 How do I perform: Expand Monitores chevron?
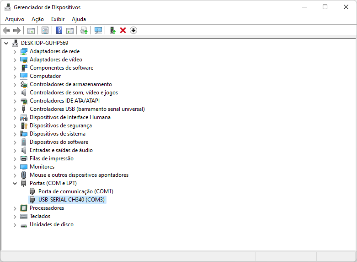point(15,167)
